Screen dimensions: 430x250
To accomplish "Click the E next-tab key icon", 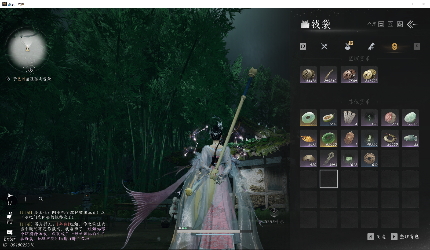I will [x=417, y=46].
